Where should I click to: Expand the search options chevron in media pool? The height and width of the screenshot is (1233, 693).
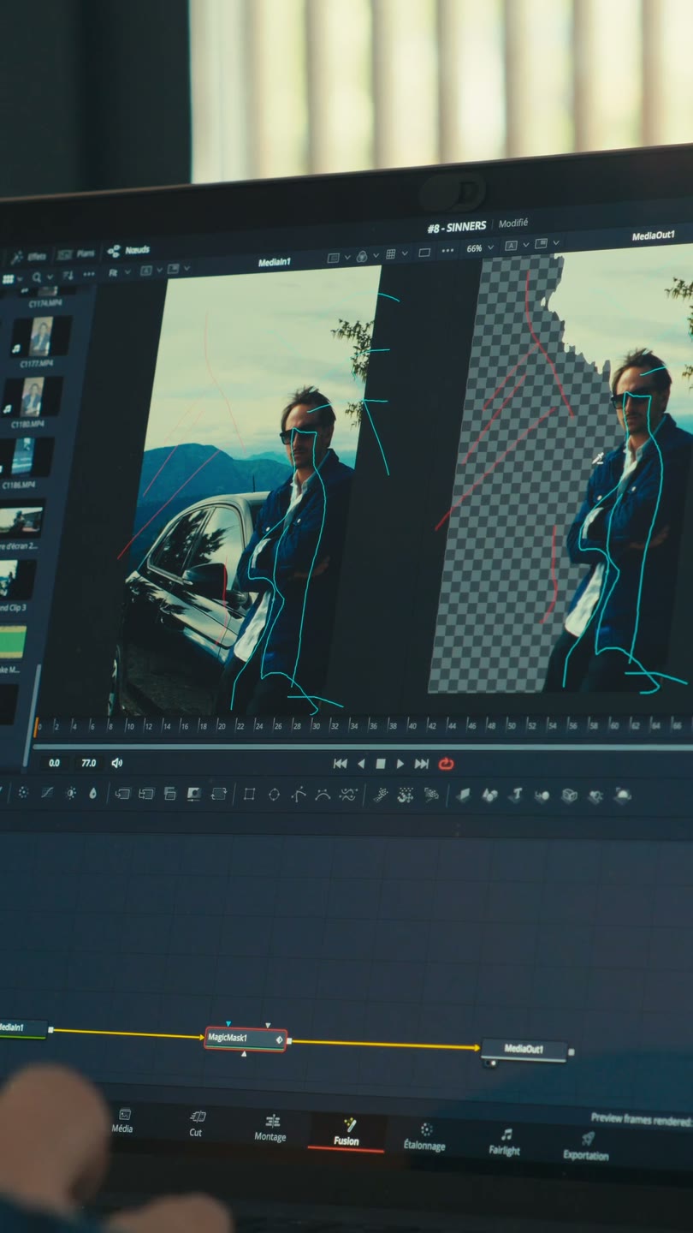tap(49, 277)
